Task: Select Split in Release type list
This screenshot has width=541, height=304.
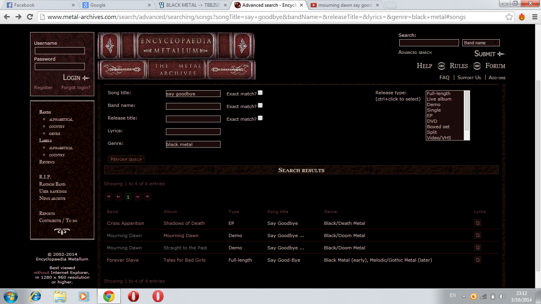Action: (x=432, y=132)
